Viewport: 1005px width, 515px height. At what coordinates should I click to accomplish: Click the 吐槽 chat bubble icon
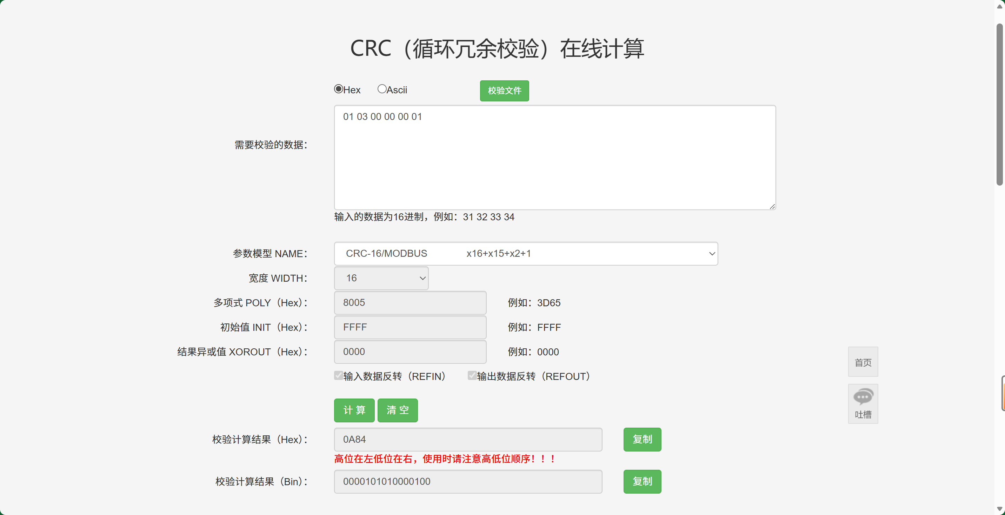(x=863, y=397)
